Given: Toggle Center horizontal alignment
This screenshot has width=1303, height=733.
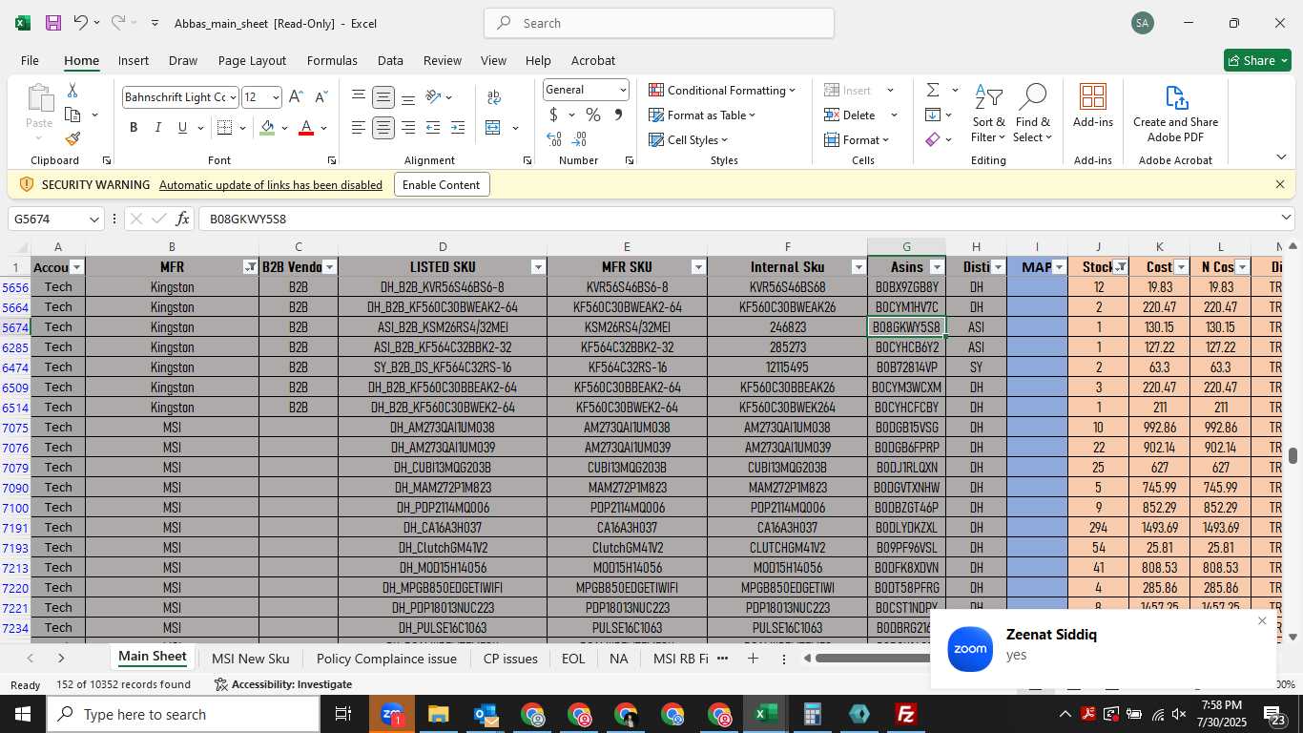Looking at the screenshot, I should tap(383, 128).
